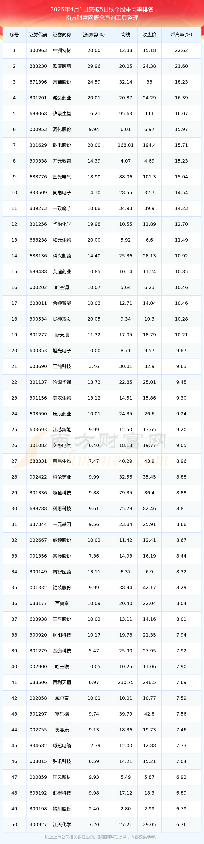The height and width of the screenshot is (844, 204).
Task: Select stock code 300963
Action: (x=38, y=50)
